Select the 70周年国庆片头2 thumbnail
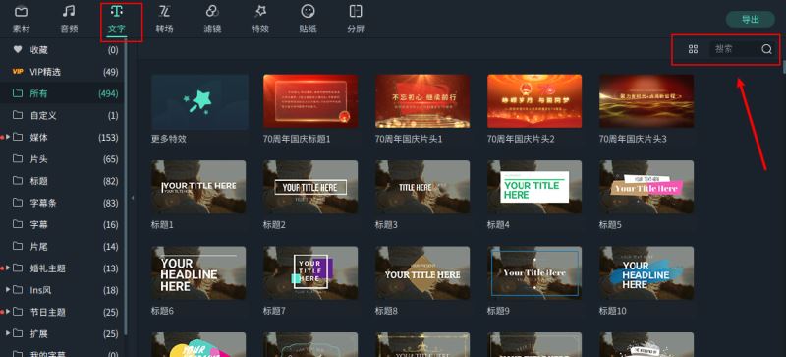Viewport: 786px width, 357px height. (534, 101)
